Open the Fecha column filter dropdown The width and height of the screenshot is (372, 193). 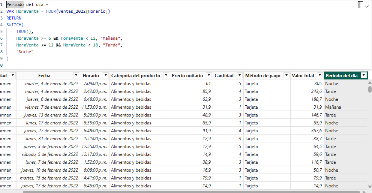click(76, 75)
